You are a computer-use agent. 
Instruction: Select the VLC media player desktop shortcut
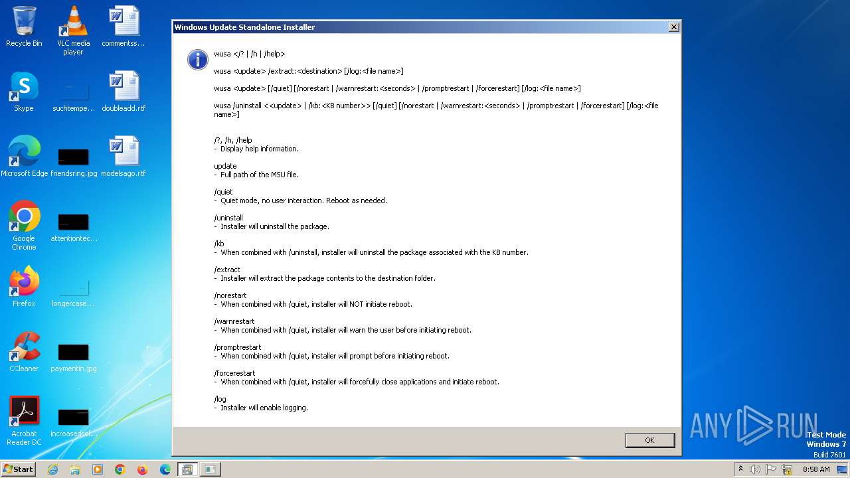coord(74,31)
